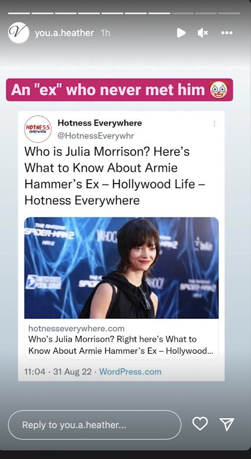Open the story options menu (three dots)
Image resolution: width=251 pixels, height=459 pixels.
click(x=227, y=33)
